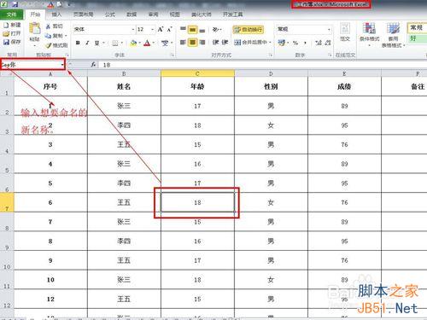Click the 文 phonetic guide icon
The width and height of the screenshot is (427, 320).
(x=165, y=43)
